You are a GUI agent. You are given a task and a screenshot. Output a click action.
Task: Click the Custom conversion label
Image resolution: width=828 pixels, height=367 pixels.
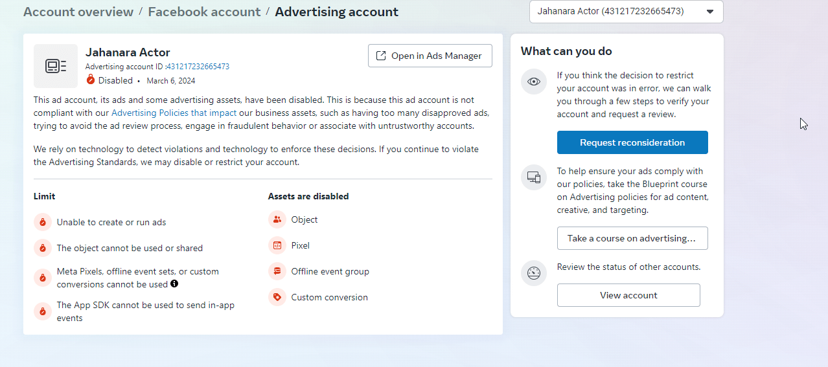coord(330,297)
